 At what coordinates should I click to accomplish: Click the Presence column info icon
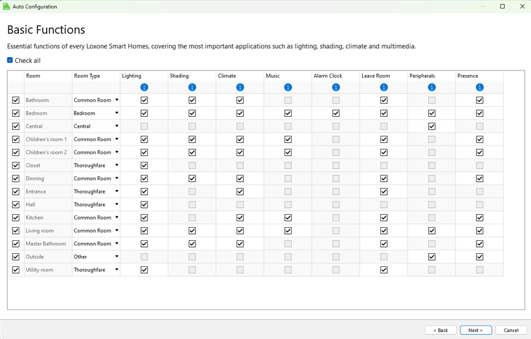tap(480, 87)
